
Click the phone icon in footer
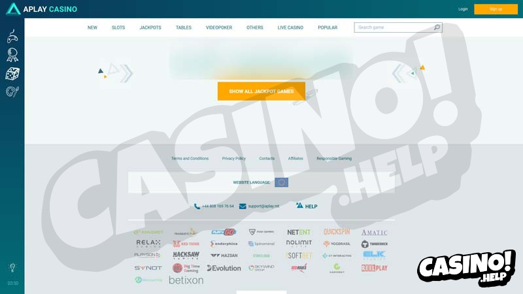coord(197,206)
